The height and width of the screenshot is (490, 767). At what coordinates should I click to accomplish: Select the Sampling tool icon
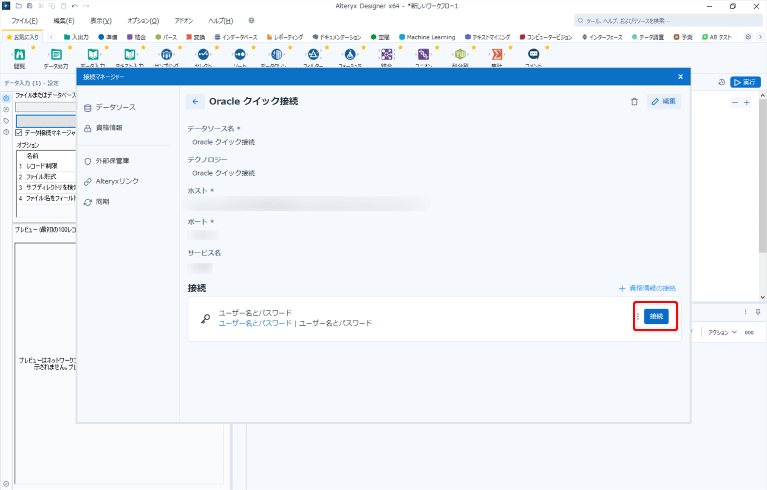pyautogui.click(x=166, y=54)
